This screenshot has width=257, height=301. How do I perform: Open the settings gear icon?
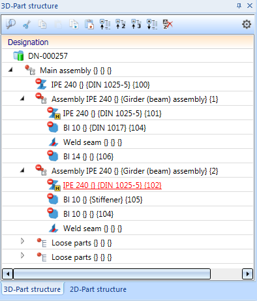(247, 24)
